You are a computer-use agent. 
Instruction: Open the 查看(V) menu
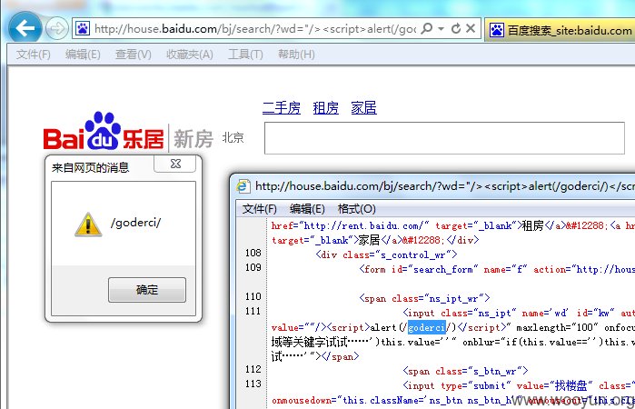tap(134, 54)
